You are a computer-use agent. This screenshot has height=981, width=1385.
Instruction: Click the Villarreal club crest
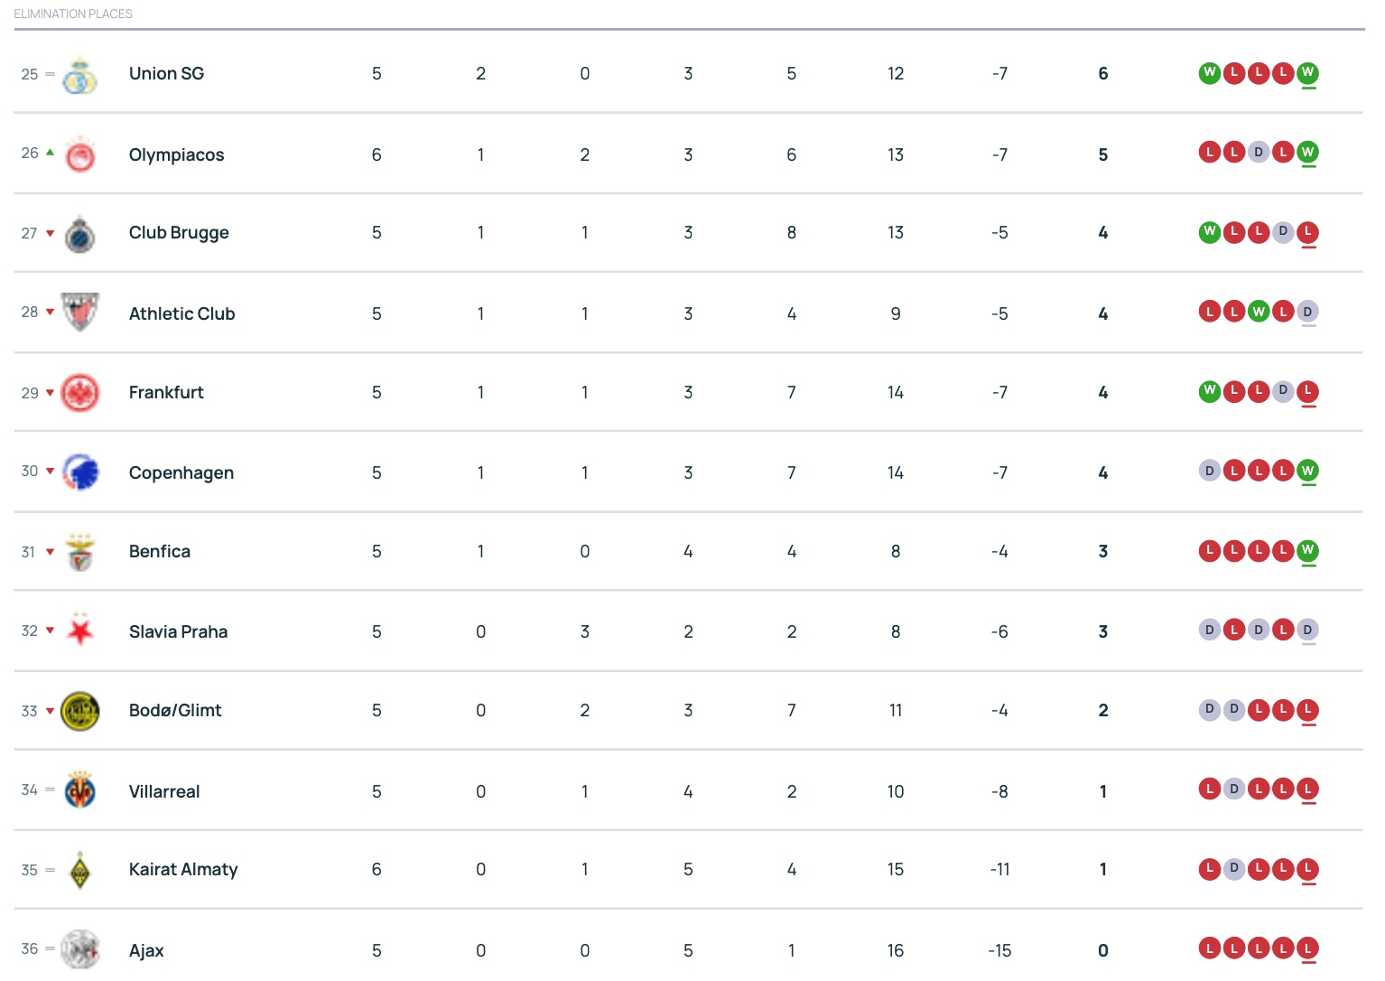79,791
